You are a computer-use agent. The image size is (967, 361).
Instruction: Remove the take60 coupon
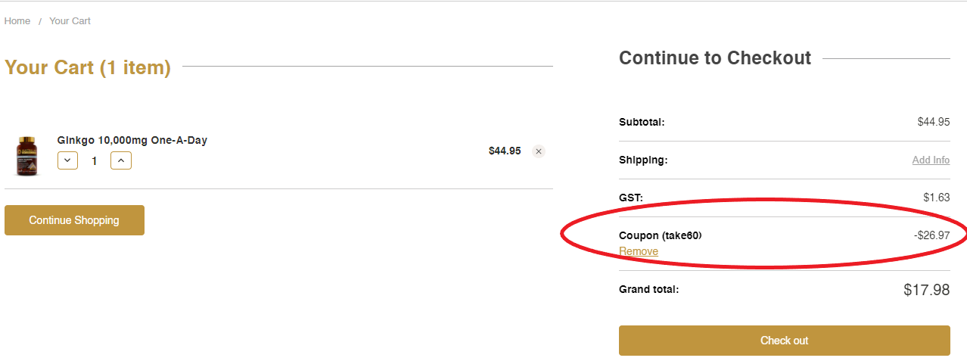coord(639,251)
